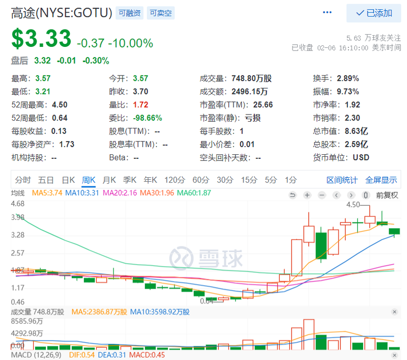Click the 量比 1.72 value
407x360 pixels.
click(x=140, y=104)
